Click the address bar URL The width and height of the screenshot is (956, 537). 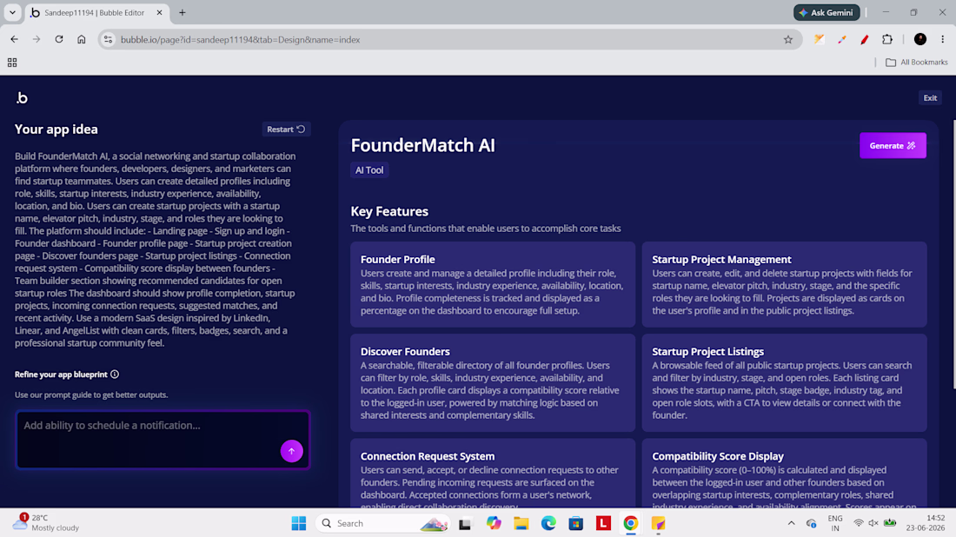tap(240, 40)
